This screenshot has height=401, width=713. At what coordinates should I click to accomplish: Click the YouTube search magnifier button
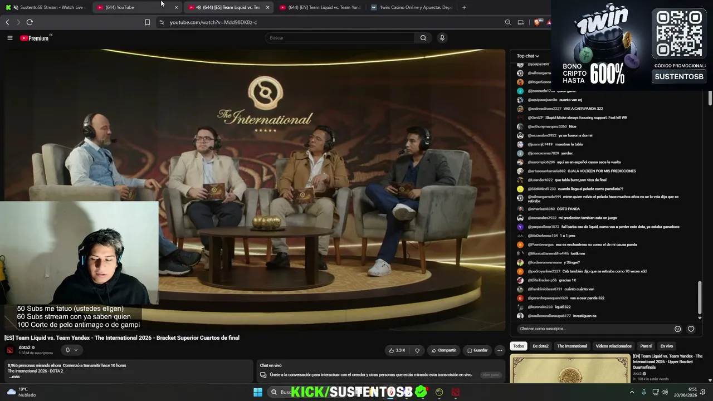coord(423,38)
